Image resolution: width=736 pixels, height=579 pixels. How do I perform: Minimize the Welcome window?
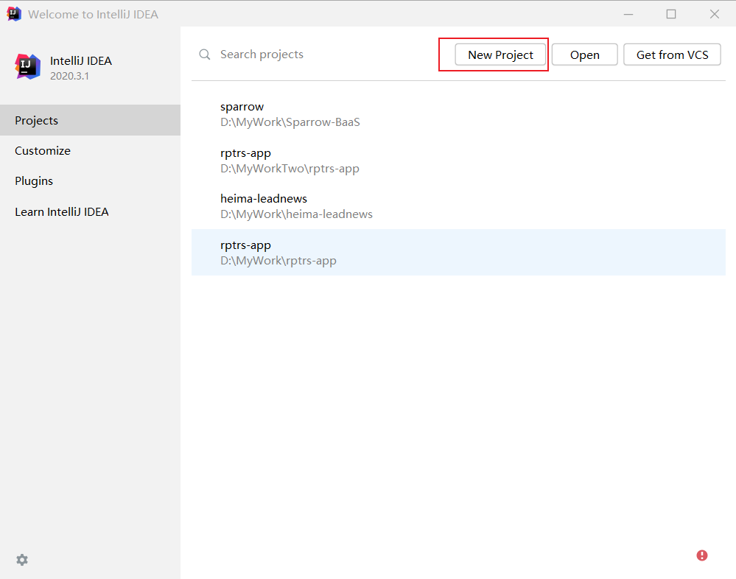(x=628, y=14)
